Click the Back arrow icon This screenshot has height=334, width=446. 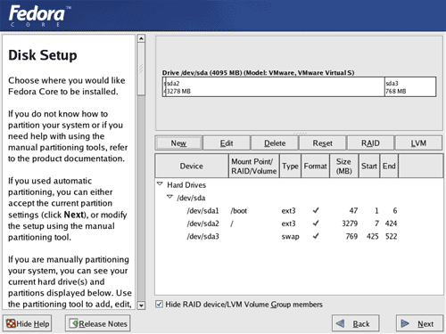pos(340,323)
